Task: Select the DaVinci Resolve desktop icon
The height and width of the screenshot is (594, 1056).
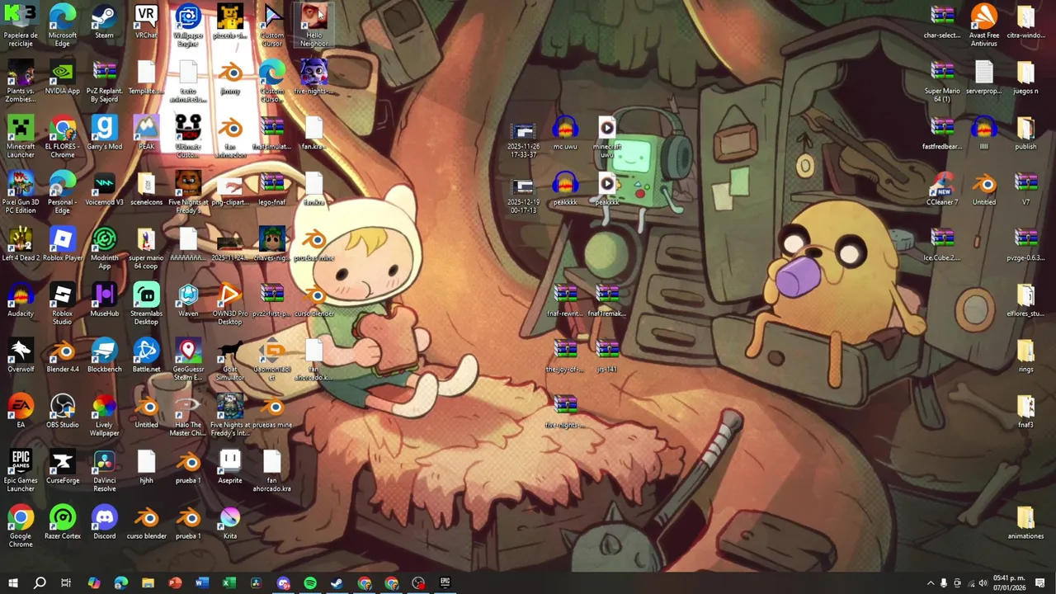Action: point(104,471)
